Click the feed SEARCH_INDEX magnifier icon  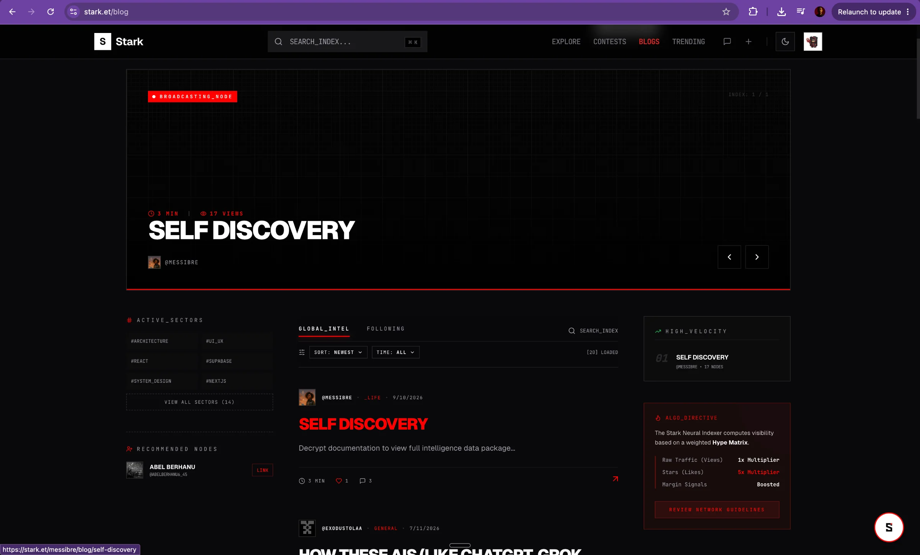572,331
